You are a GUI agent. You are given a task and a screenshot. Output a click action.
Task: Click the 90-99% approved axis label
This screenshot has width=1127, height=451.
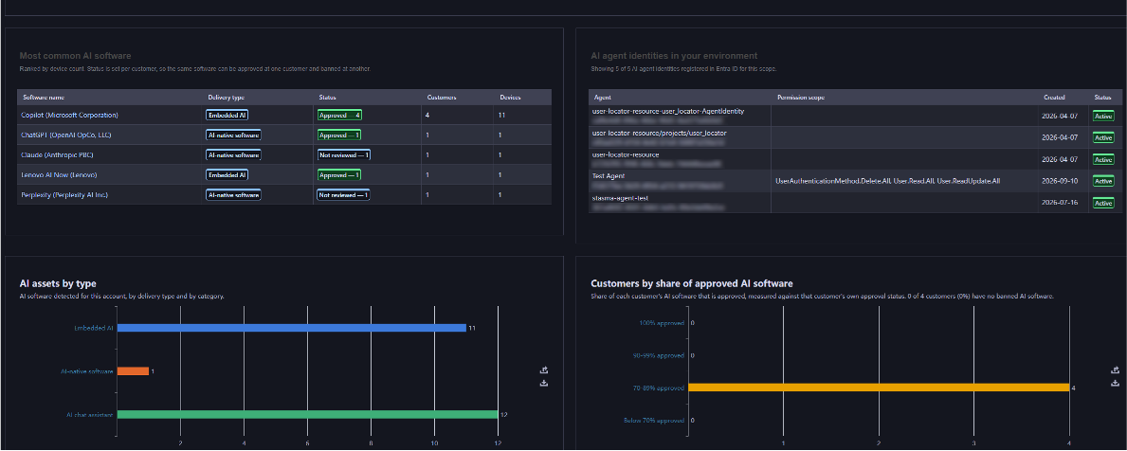661,355
